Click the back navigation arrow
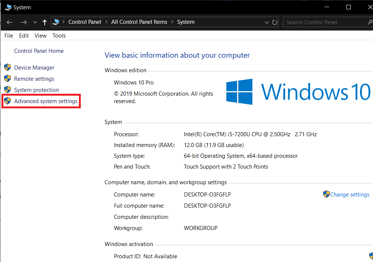This screenshot has width=373, height=262. 10,22
